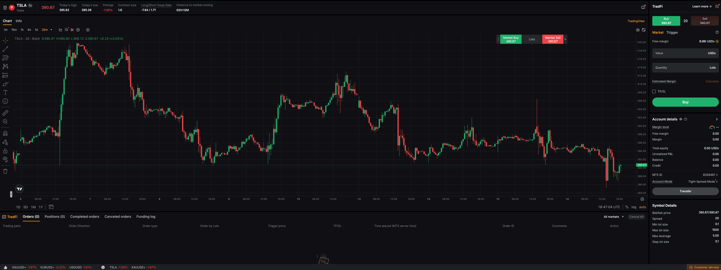721x270 pixels.
Task: Open the 18:47:04 UTC timezone menu
Action: click(609, 207)
